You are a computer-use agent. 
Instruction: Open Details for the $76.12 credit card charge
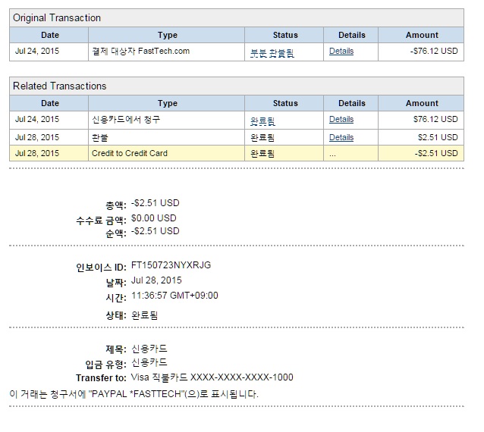click(341, 119)
